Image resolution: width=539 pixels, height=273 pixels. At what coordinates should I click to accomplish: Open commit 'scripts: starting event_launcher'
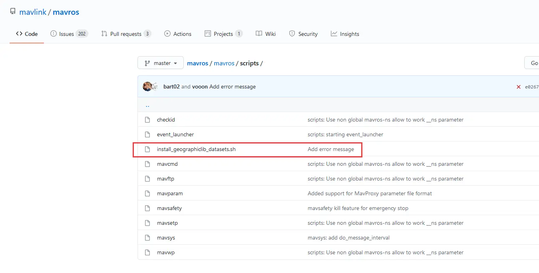pyautogui.click(x=345, y=134)
